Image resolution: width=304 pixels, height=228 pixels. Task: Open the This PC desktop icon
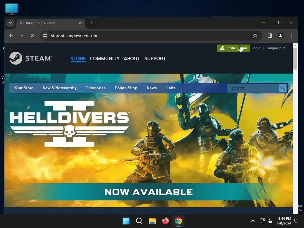click(x=12, y=9)
